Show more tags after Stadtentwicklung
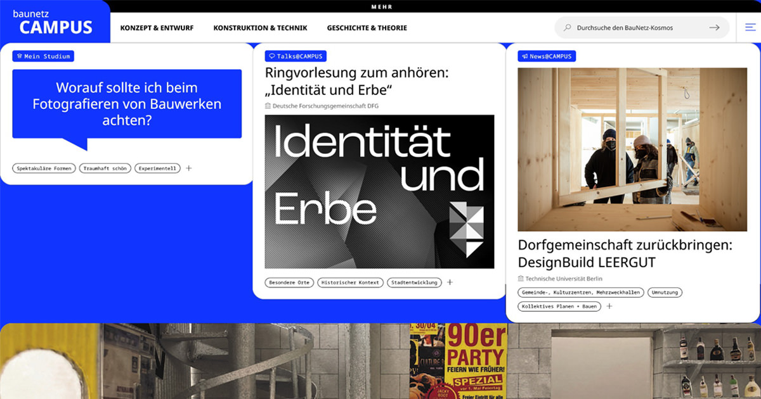This screenshot has width=761, height=399. pyautogui.click(x=450, y=282)
